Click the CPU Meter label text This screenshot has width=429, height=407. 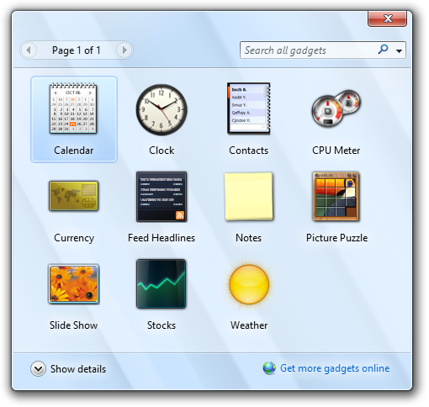(336, 151)
